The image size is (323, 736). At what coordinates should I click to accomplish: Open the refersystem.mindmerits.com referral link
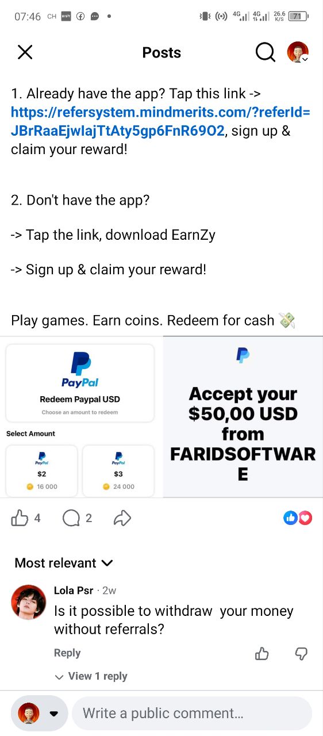point(160,122)
